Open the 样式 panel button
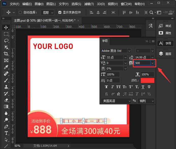 pyautogui.click(x=165, y=26)
